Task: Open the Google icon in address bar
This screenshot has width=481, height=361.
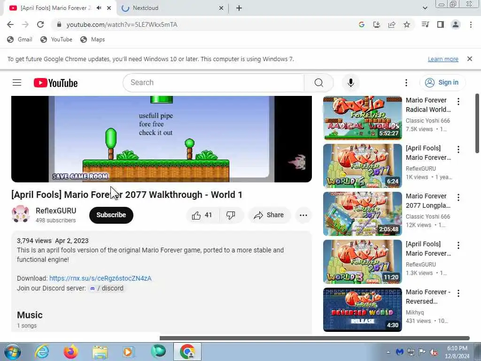Action: (361, 24)
